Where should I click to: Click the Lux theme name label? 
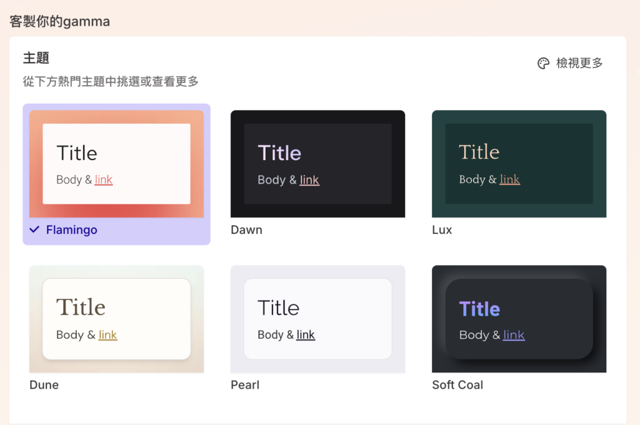441,230
